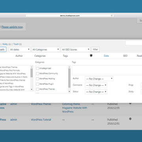
Task: Click the Apply bulk action button
Action: click(3, 50)
